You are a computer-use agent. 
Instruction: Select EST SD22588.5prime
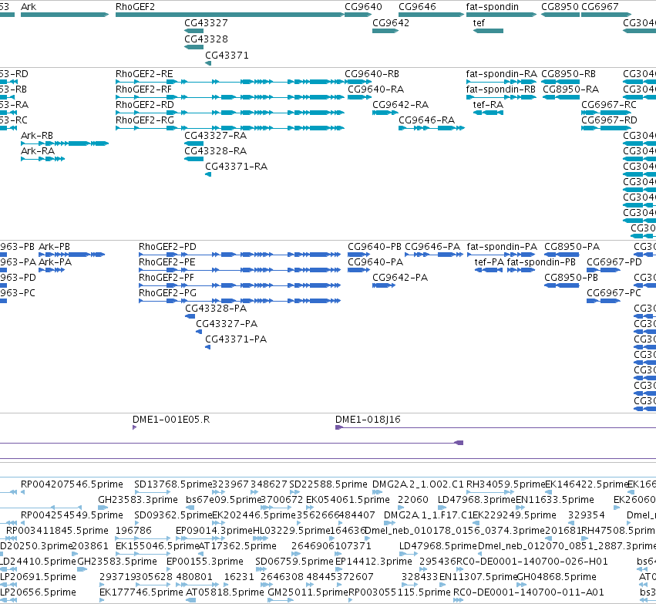(x=294, y=492)
